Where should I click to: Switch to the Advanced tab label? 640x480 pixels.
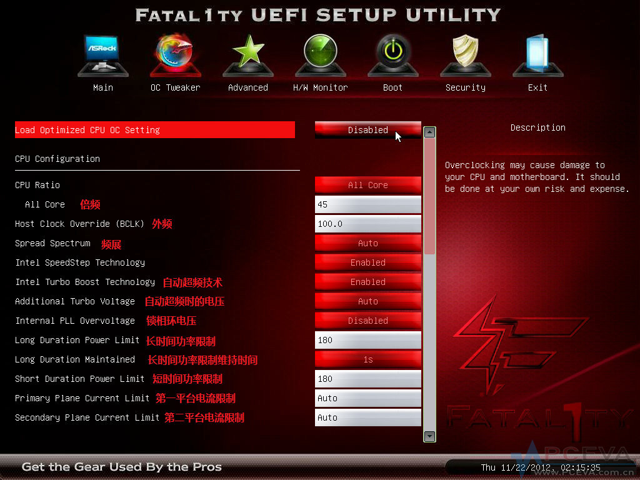248,87
